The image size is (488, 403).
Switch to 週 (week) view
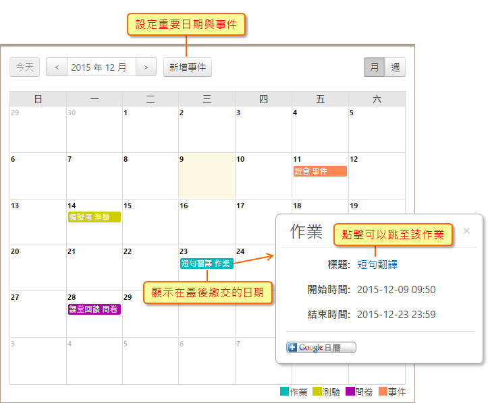click(x=395, y=67)
